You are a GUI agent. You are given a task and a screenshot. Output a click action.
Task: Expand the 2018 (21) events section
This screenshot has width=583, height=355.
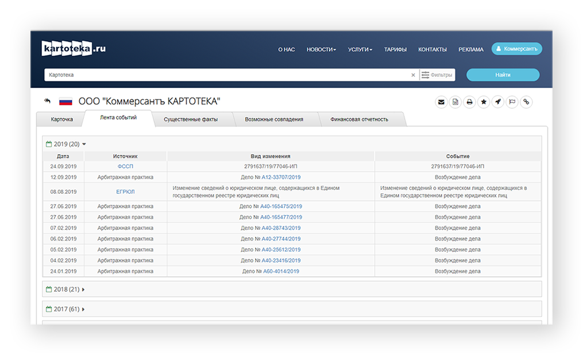pos(65,289)
